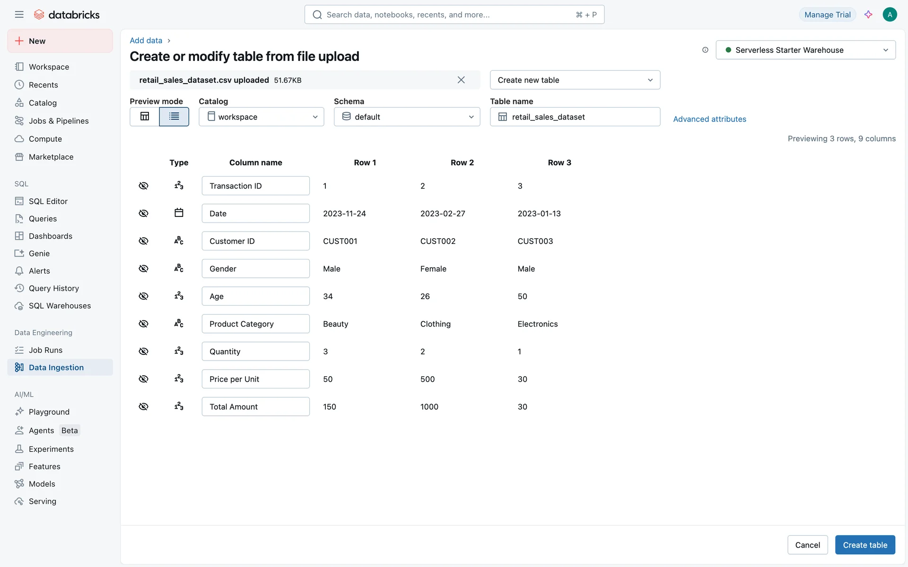Switch to table grid preview mode

[x=145, y=117]
